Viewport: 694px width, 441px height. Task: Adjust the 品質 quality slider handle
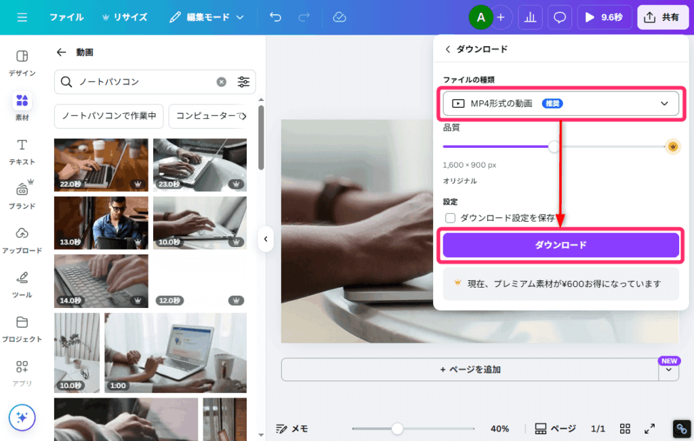(554, 147)
